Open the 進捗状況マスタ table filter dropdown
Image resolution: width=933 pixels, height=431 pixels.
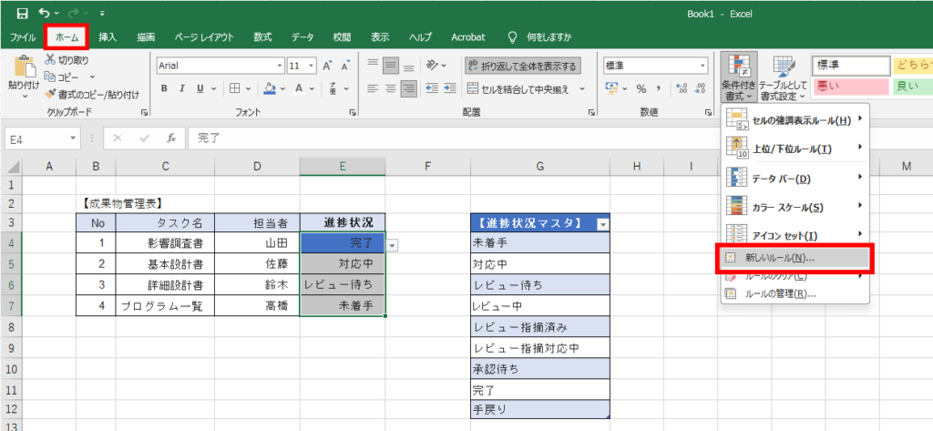pyautogui.click(x=601, y=224)
